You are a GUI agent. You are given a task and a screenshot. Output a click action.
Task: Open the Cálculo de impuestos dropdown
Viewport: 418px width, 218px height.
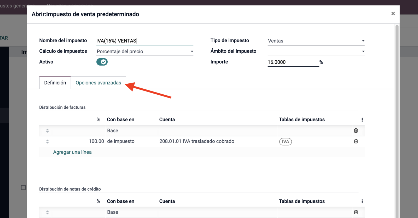coord(145,51)
